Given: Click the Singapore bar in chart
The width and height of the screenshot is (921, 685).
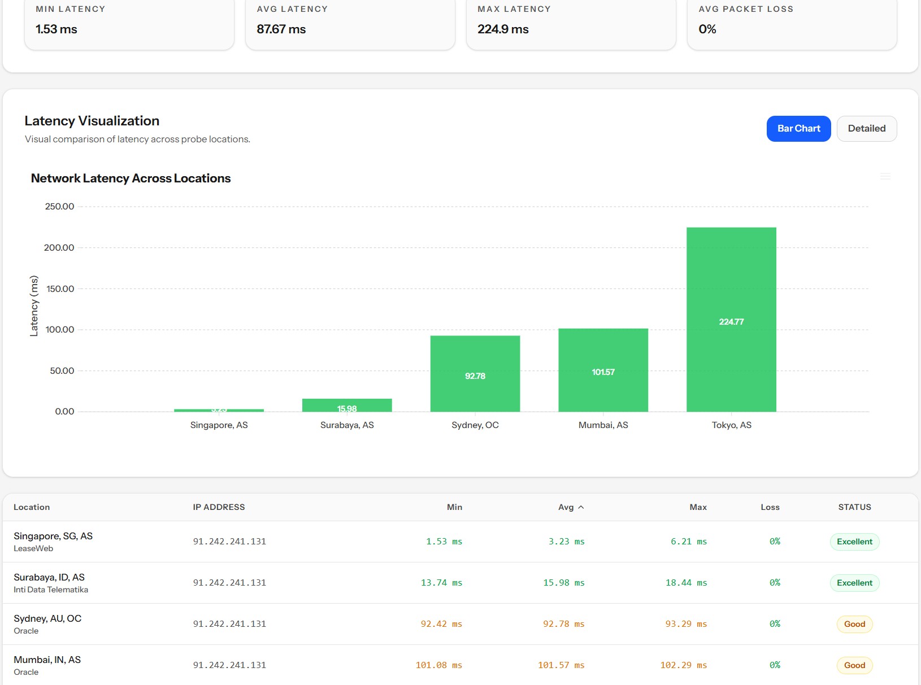Looking at the screenshot, I should click(219, 410).
